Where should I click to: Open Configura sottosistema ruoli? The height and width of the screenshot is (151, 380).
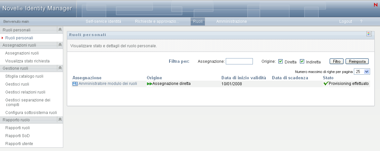coord(31,113)
